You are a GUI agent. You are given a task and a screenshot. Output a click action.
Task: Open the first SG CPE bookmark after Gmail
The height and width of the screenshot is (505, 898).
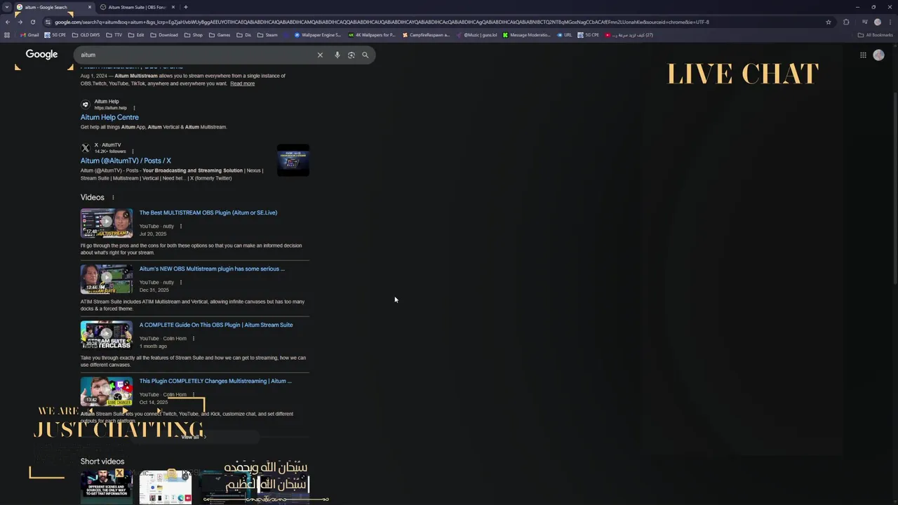55,35
